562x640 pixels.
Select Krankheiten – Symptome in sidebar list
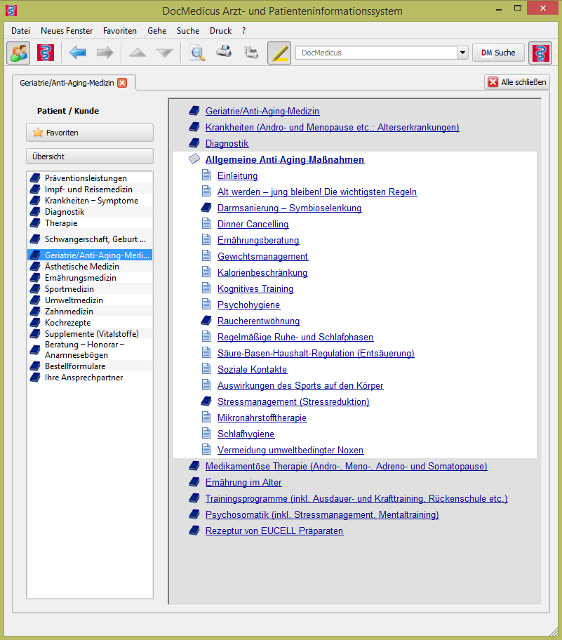point(90,201)
